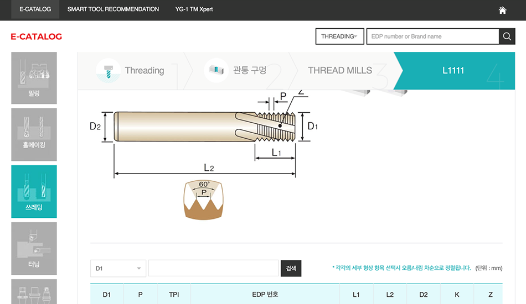This screenshot has height=304, width=526.
Task: Sort table by TPI column header
Action: (x=174, y=295)
